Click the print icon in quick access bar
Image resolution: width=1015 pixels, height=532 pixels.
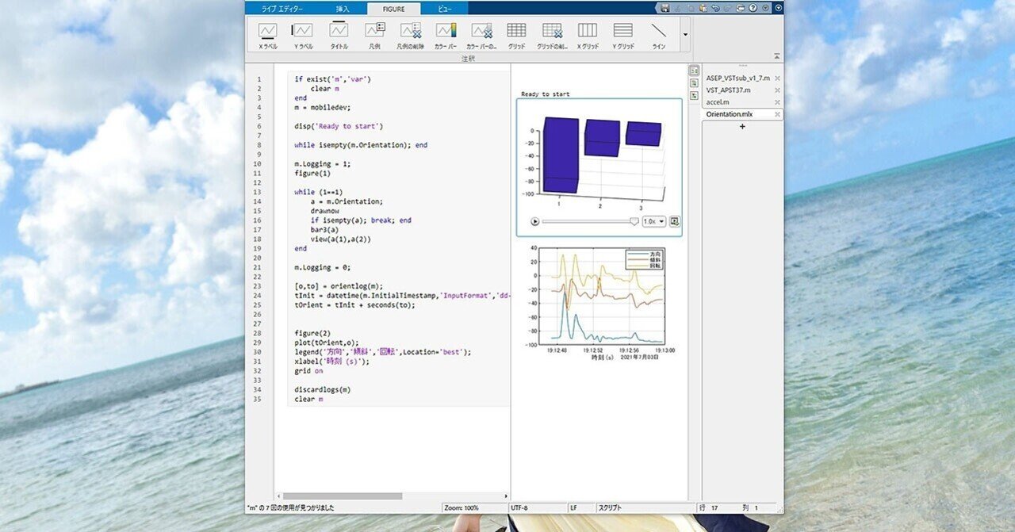741,8
